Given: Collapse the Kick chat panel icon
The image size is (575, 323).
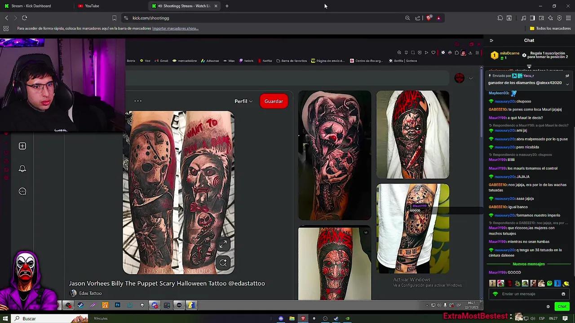Looking at the screenshot, I should pyautogui.click(x=491, y=40).
